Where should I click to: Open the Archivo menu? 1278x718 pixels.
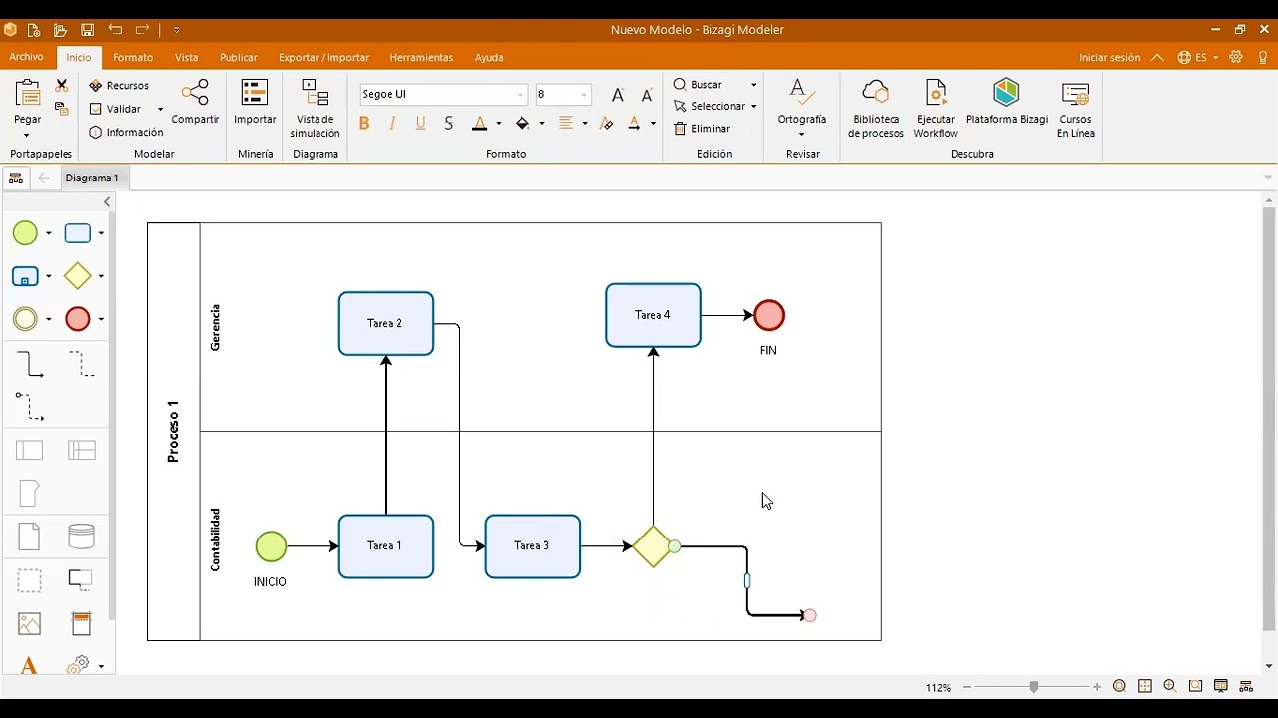26,57
